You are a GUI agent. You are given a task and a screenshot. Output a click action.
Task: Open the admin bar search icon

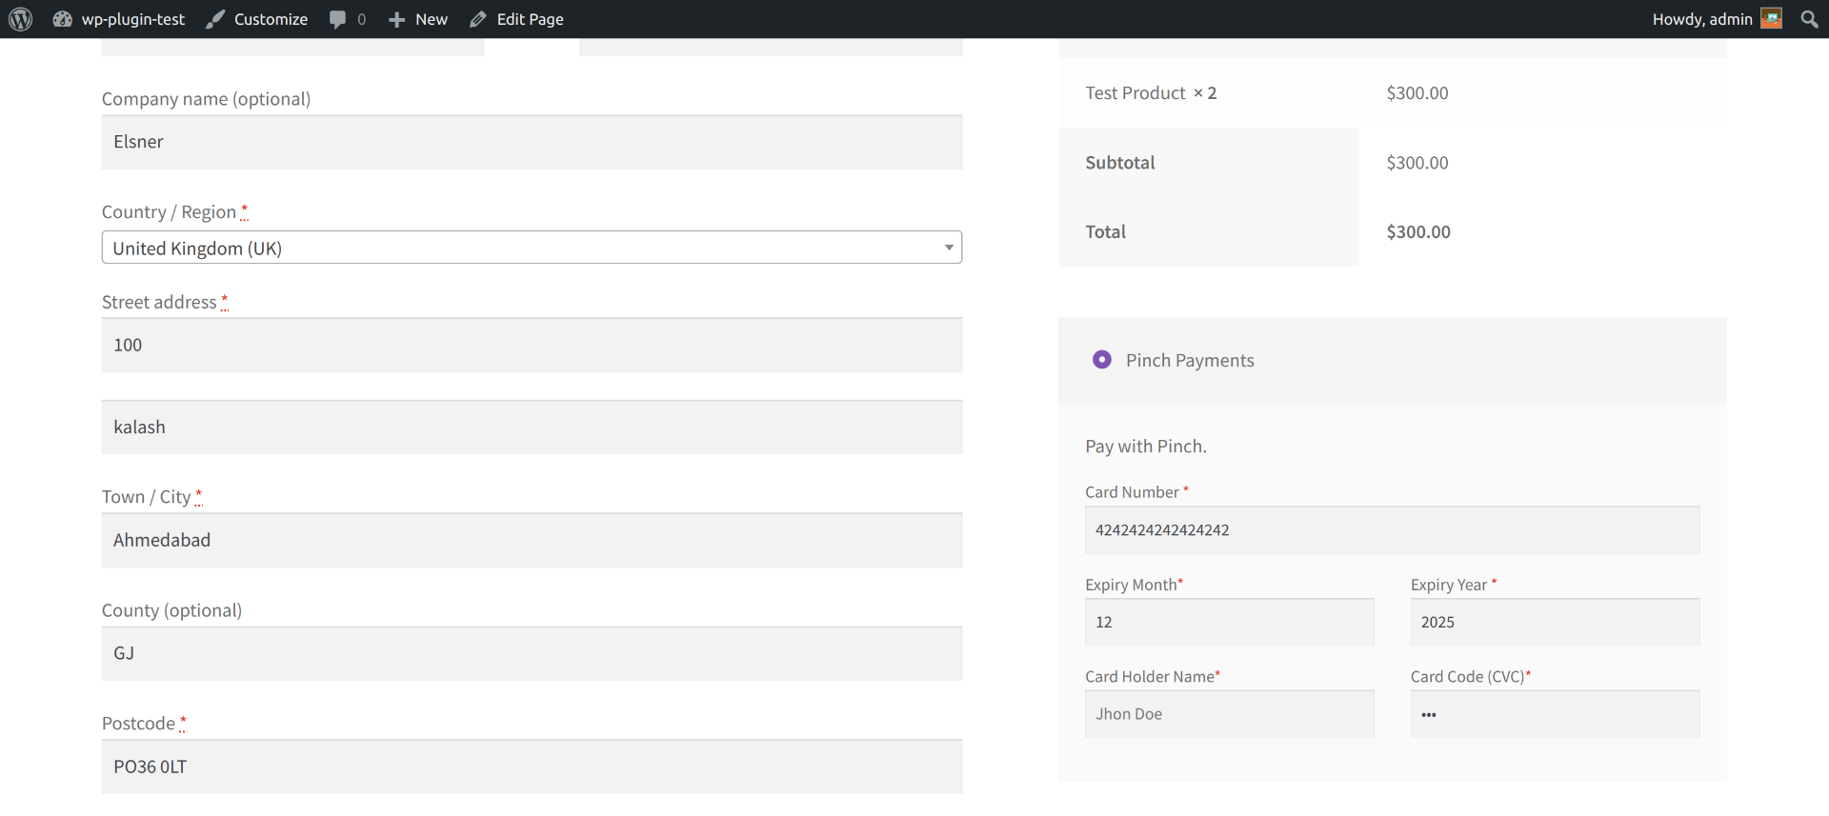point(1809,19)
